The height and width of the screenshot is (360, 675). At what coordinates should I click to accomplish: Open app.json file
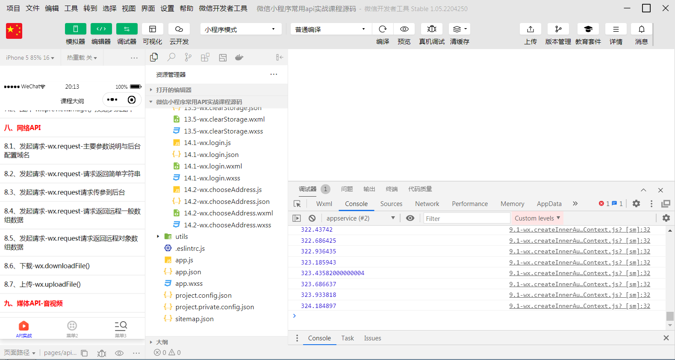(188, 272)
